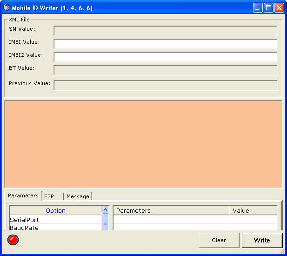The width and height of the screenshot is (287, 256).
Task: Click the Option column header
Action: click(55, 210)
